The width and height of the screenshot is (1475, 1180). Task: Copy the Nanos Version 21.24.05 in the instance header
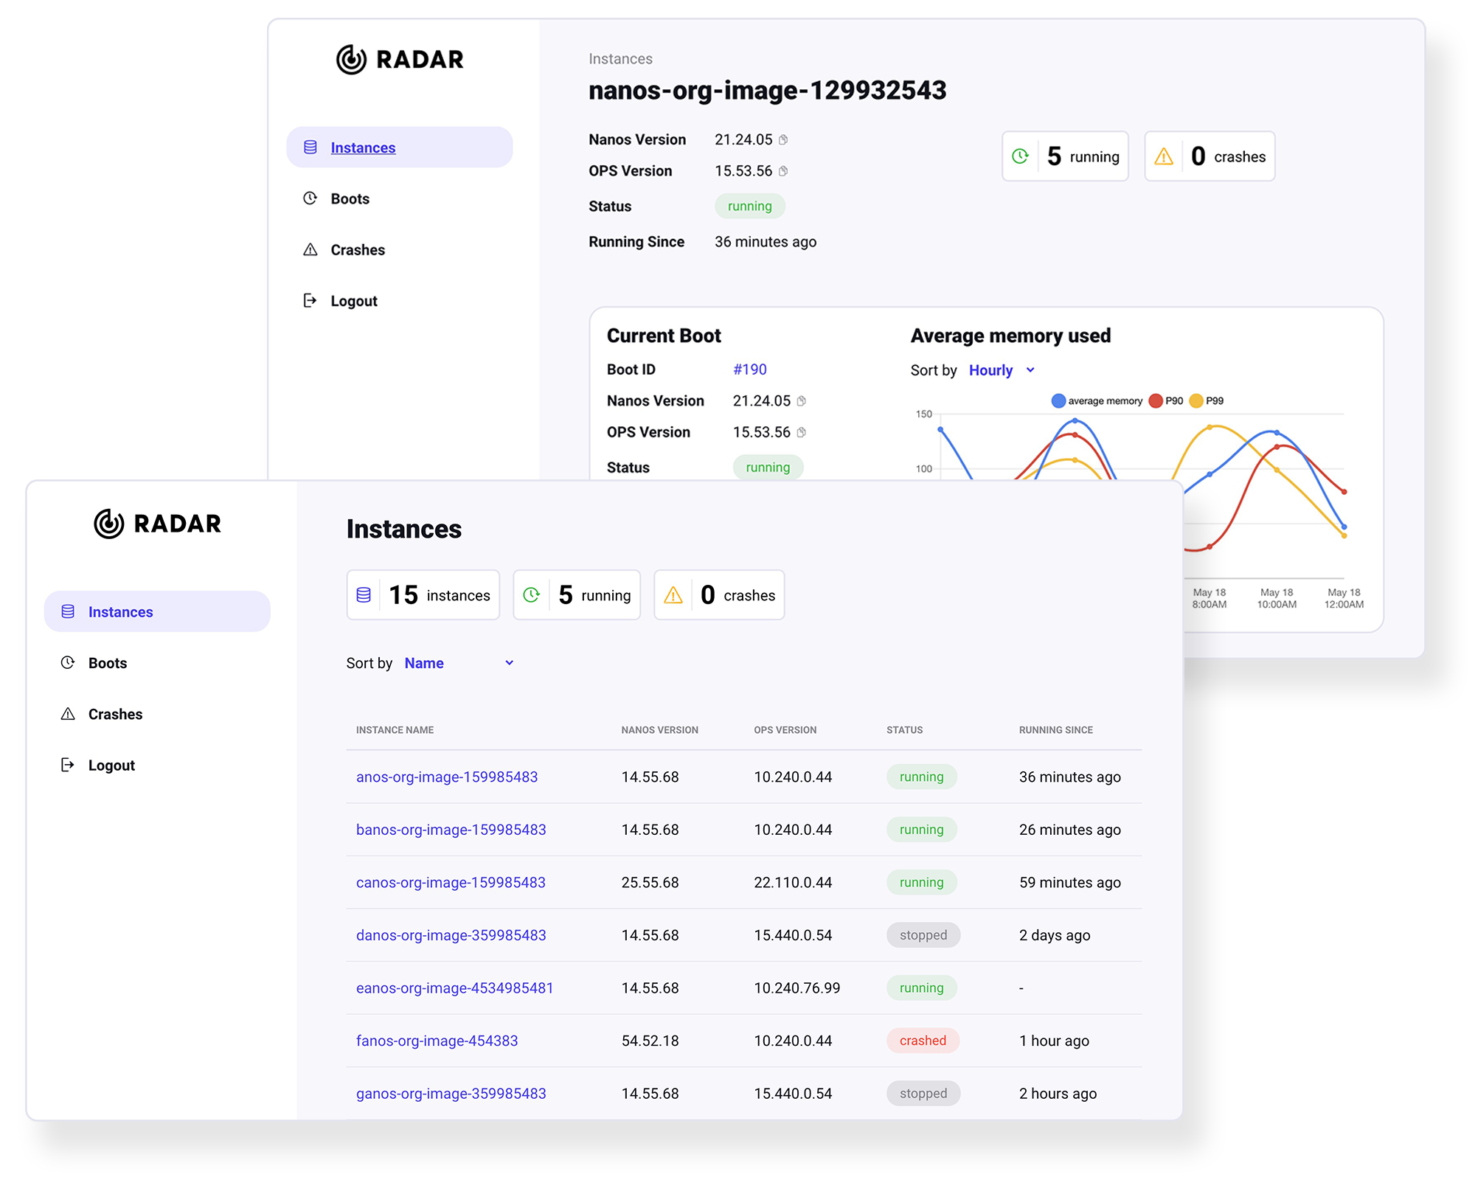783,139
